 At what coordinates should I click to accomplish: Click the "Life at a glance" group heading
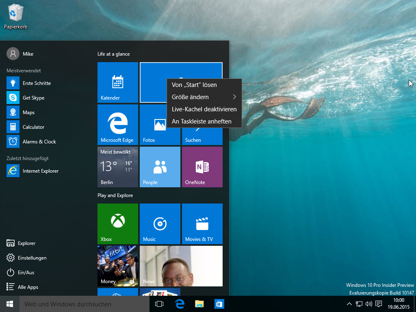tap(114, 54)
